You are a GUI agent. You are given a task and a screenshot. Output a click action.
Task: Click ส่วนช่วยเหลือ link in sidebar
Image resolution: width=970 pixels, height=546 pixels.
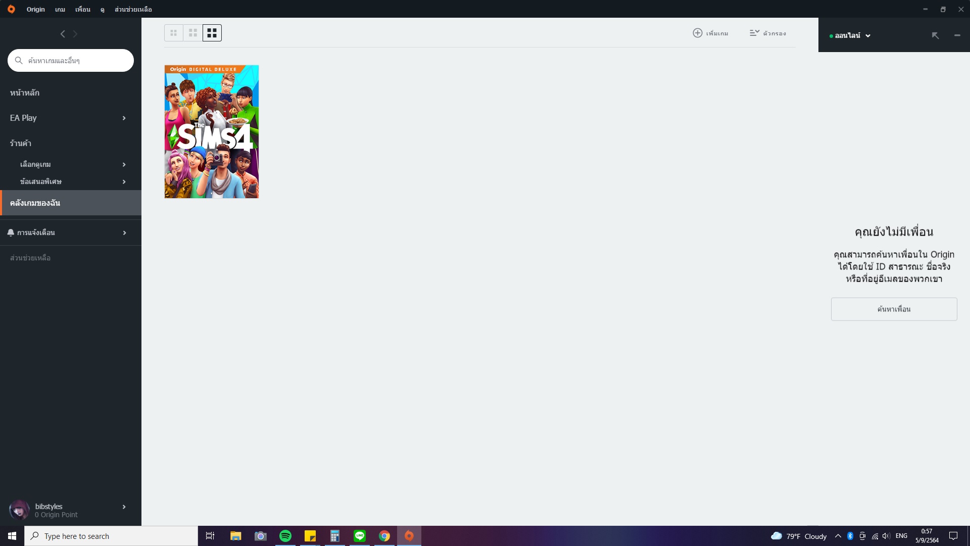pyautogui.click(x=30, y=258)
